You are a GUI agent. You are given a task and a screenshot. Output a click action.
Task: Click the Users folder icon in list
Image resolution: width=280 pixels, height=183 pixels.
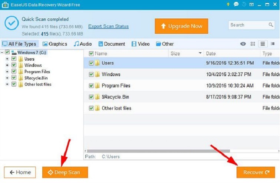click(x=97, y=63)
